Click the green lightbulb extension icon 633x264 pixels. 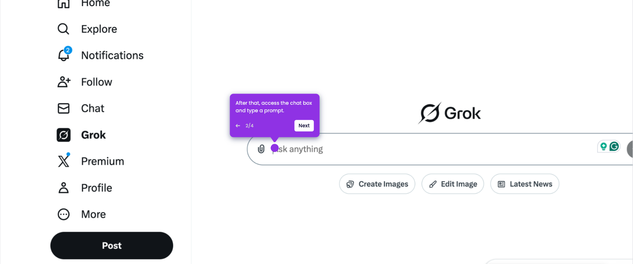click(604, 146)
